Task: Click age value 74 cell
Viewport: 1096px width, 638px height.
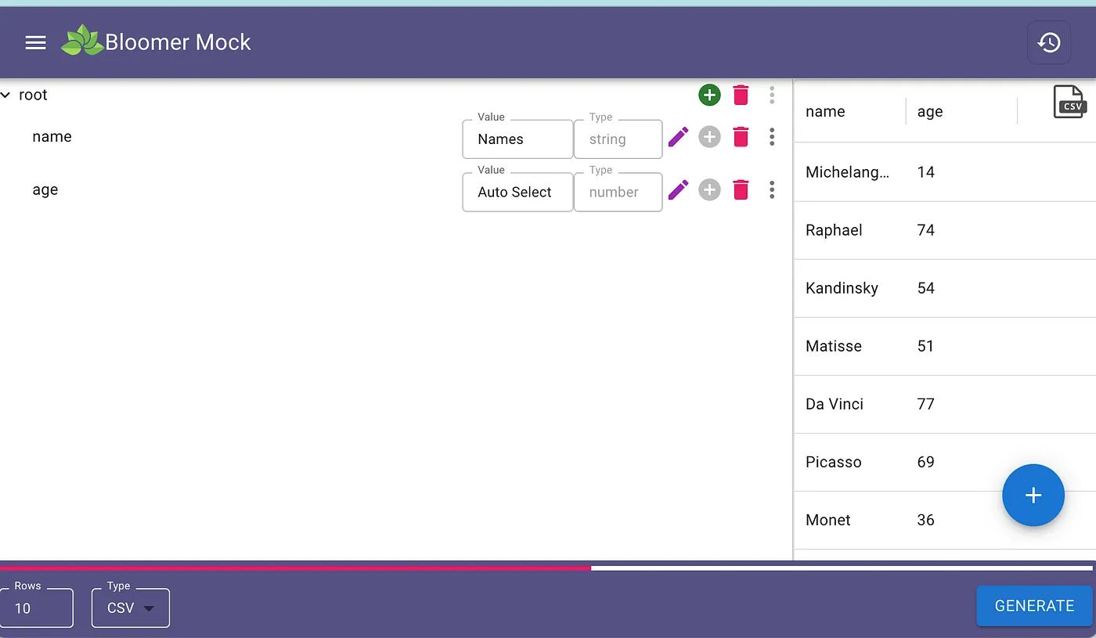Action: click(x=961, y=230)
